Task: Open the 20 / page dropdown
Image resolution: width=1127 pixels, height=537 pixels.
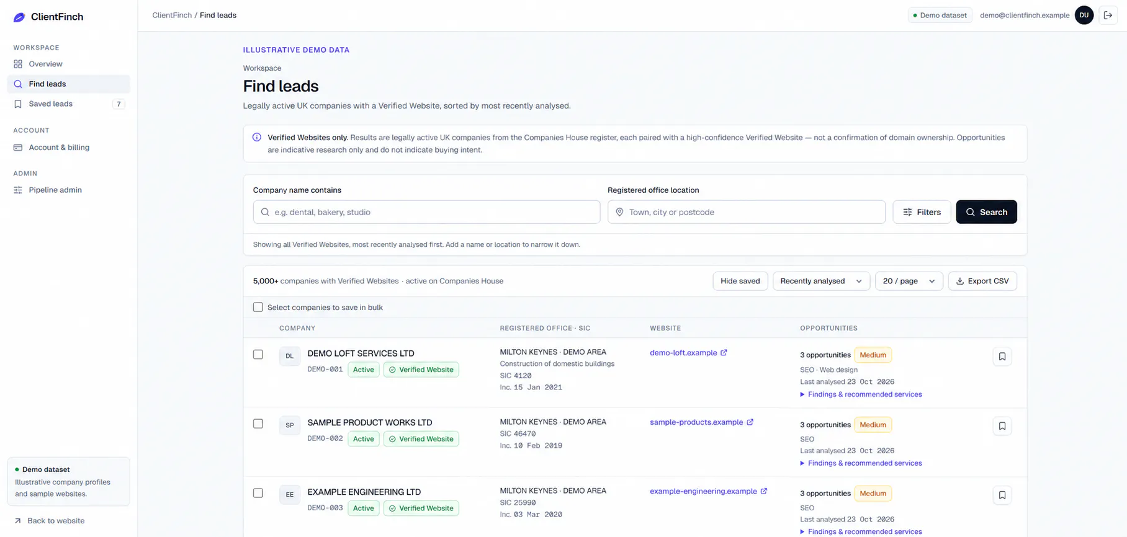Action: (x=909, y=281)
